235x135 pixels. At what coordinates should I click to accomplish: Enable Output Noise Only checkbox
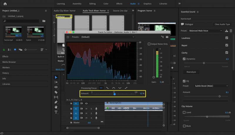tap(149, 44)
